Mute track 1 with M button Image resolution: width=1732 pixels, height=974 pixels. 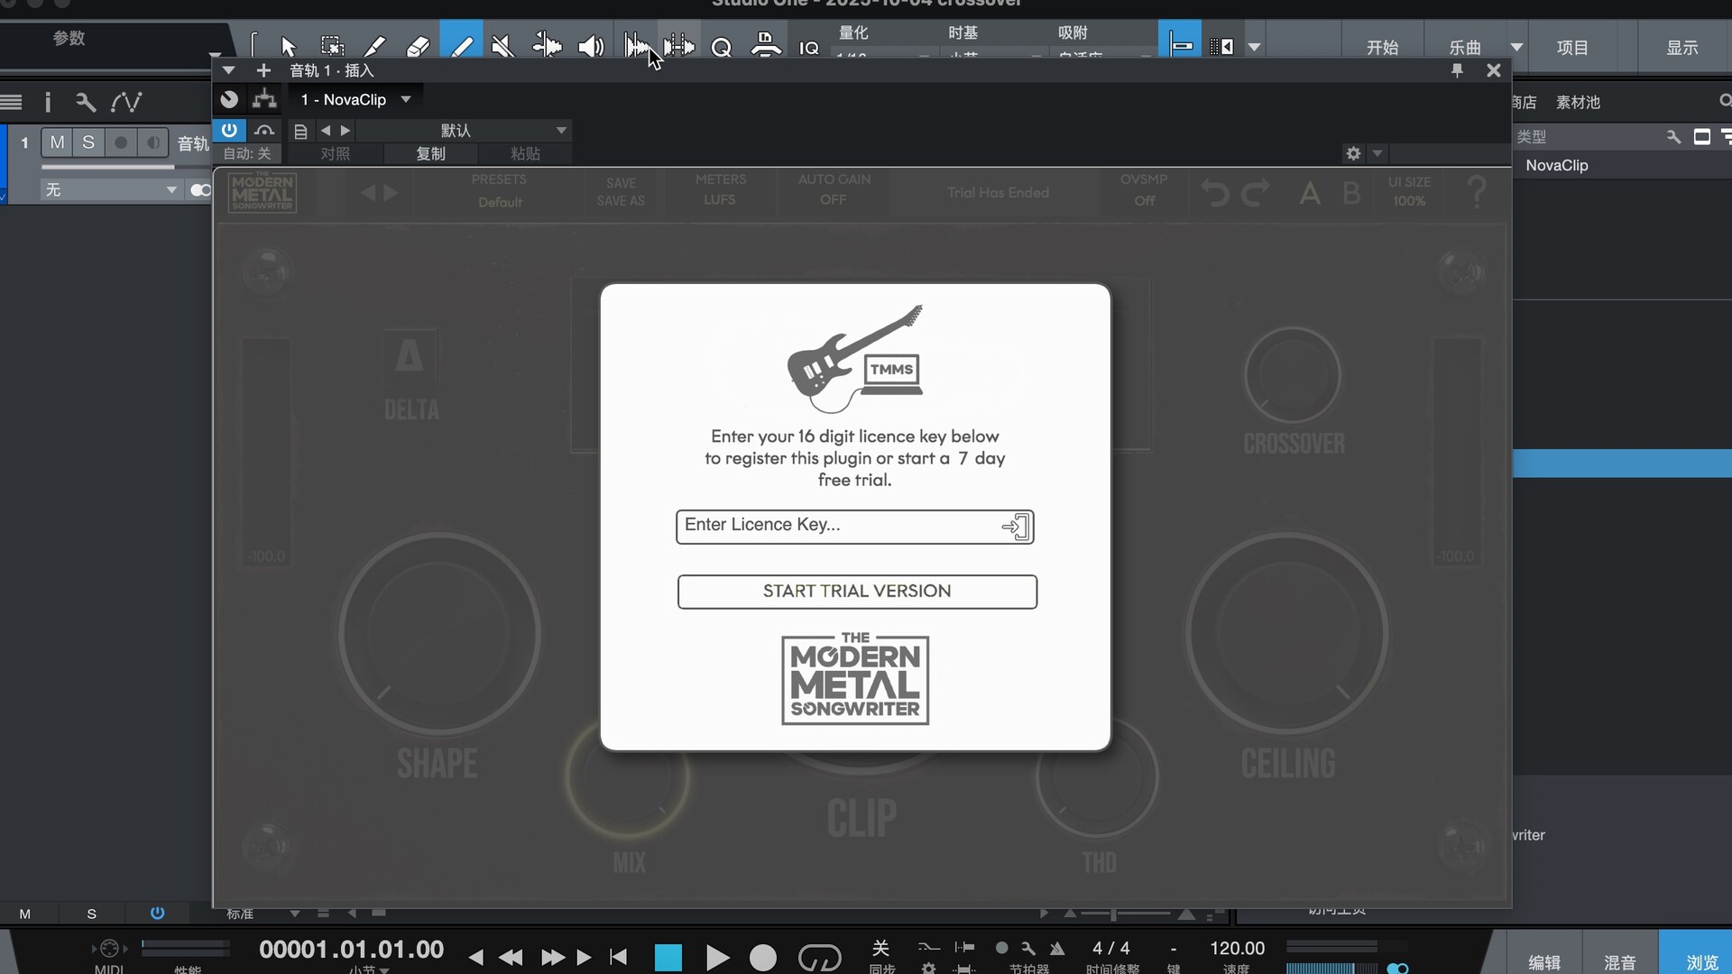(57, 142)
